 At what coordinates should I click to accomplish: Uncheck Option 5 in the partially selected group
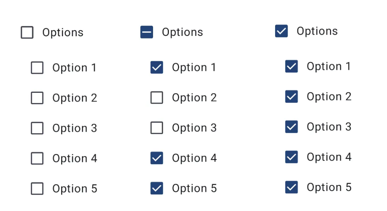[157, 188]
